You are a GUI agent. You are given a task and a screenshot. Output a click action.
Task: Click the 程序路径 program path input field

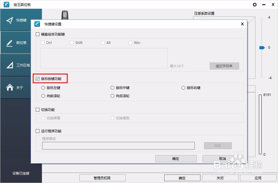pyautogui.click(x=118, y=146)
